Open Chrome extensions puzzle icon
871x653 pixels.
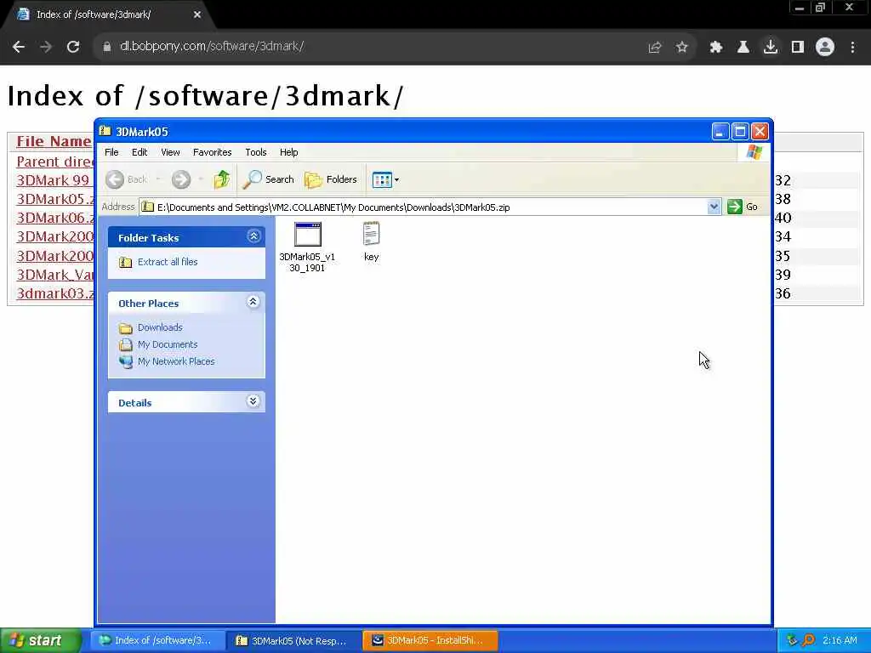(x=715, y=48)
